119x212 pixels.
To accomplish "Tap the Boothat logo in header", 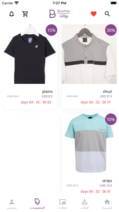I will [x=60, y=14].
